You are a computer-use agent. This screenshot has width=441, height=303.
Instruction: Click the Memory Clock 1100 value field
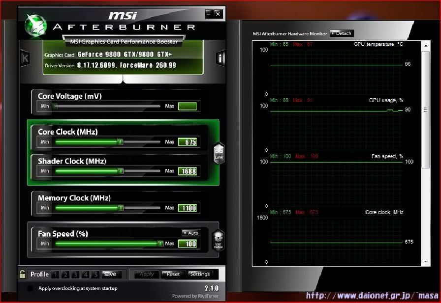pos(188,208)
